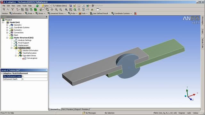Screen dimensions: 205x115
Task: Open the Tools dropdown in Solution toolbar
Action: (87, 13)
